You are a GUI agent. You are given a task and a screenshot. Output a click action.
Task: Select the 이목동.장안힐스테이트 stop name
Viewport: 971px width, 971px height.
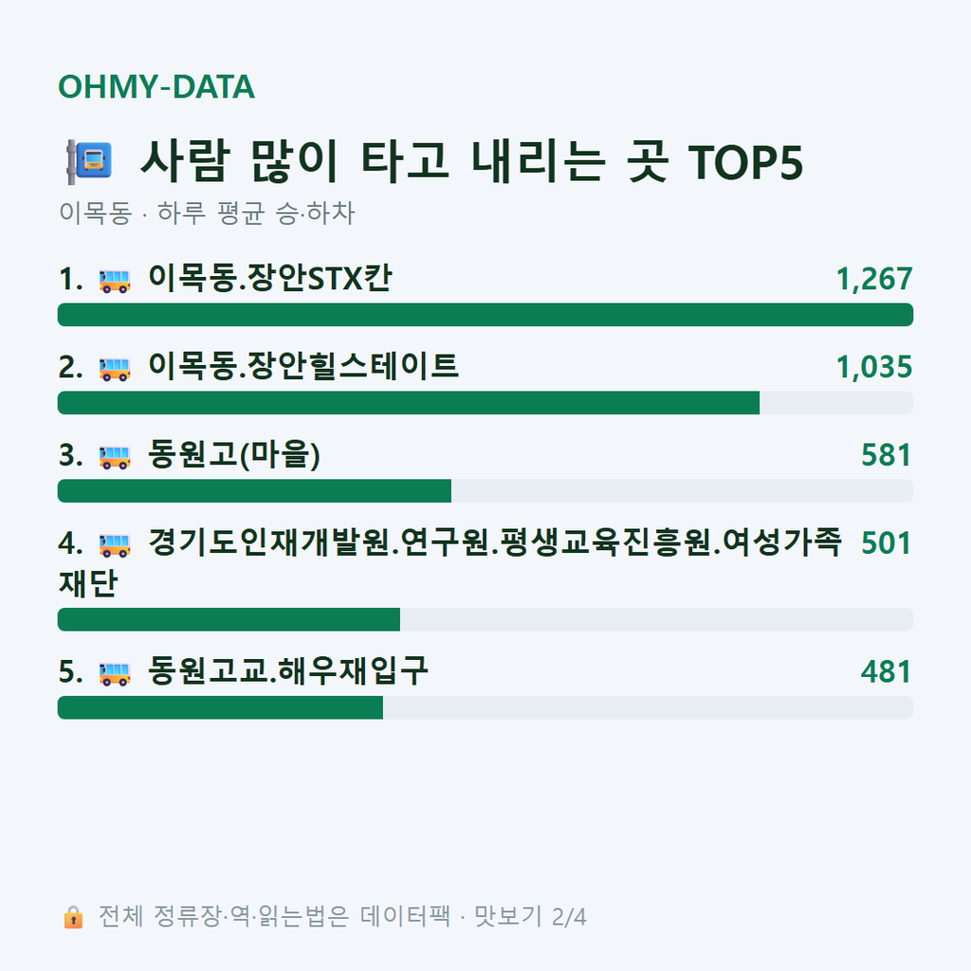pyautogui.click(x=303, y=366)
